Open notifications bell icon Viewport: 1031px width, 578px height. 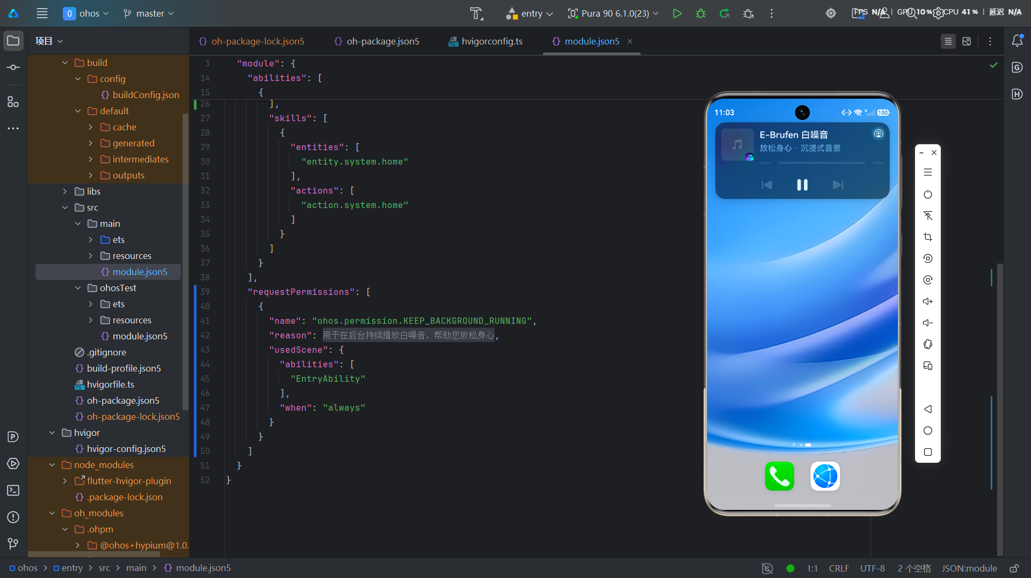(1017, 41)
